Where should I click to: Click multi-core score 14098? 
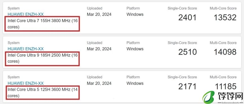(x=225, y=52)
